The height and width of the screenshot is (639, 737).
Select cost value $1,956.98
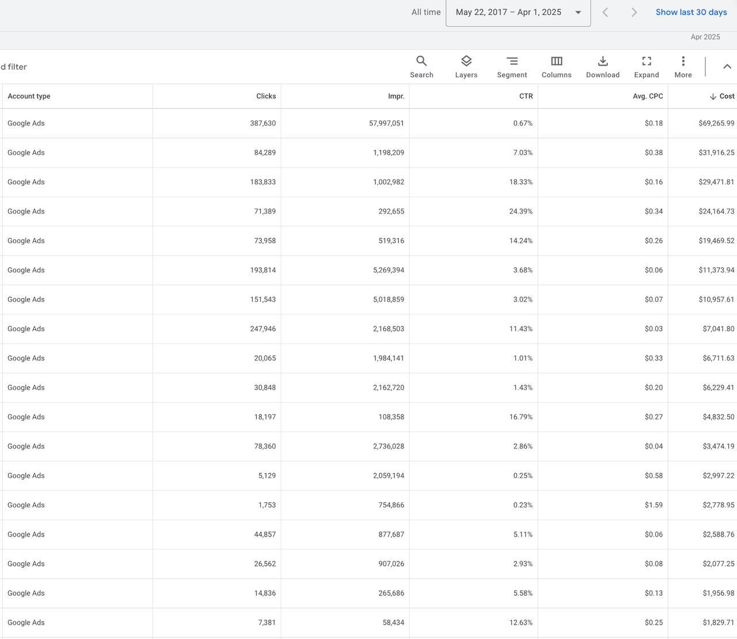point(719,593)
